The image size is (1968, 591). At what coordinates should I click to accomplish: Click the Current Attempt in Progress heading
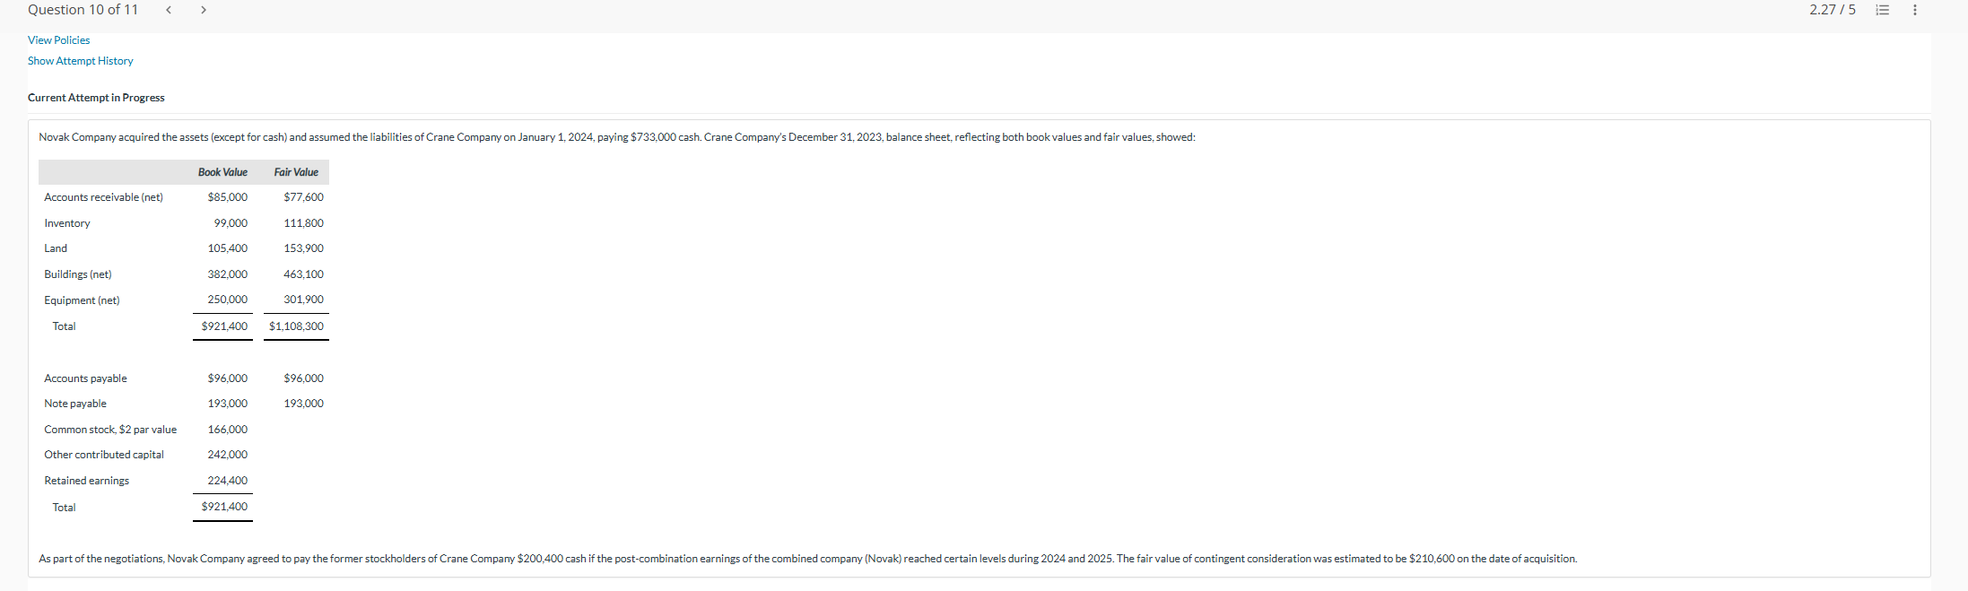(x=96, y=98)
